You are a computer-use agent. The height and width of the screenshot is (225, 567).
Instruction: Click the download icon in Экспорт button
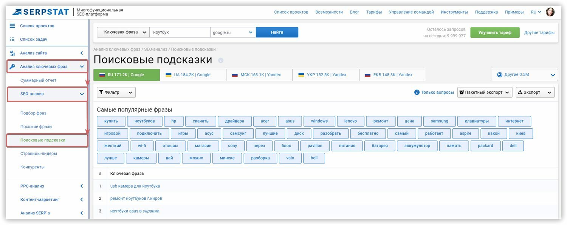click(520, 92)
